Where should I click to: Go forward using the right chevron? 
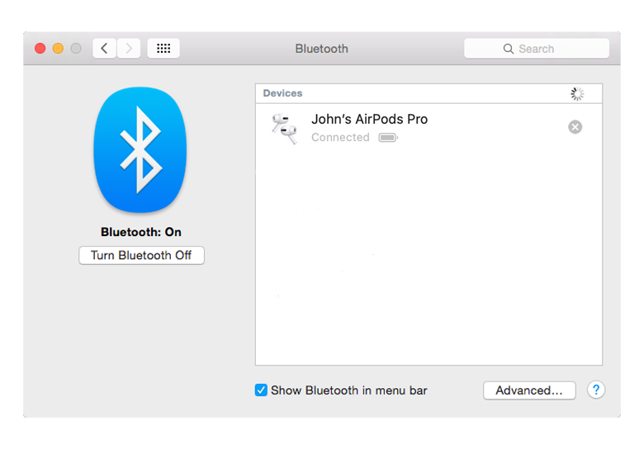(129, 49)
